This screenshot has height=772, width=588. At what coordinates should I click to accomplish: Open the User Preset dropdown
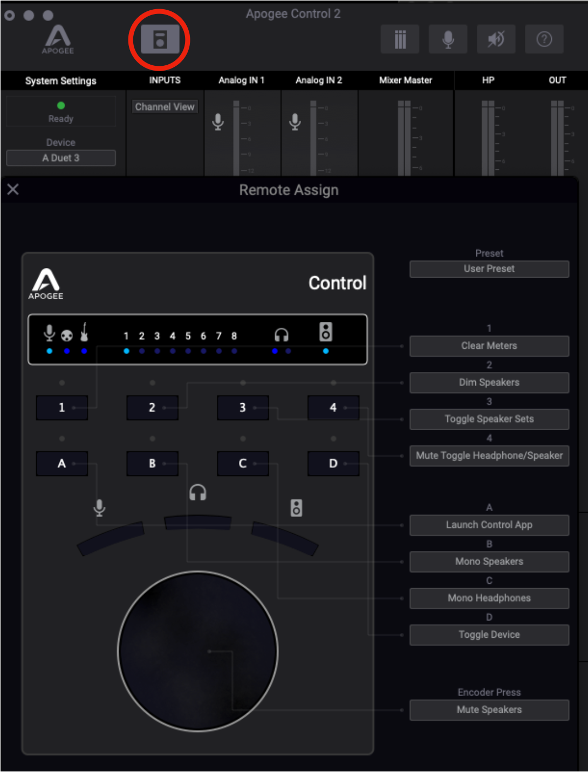489,269
